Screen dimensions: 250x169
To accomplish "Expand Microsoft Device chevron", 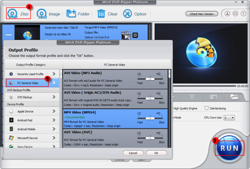I will pyautogui.click(x=54, y=138).
